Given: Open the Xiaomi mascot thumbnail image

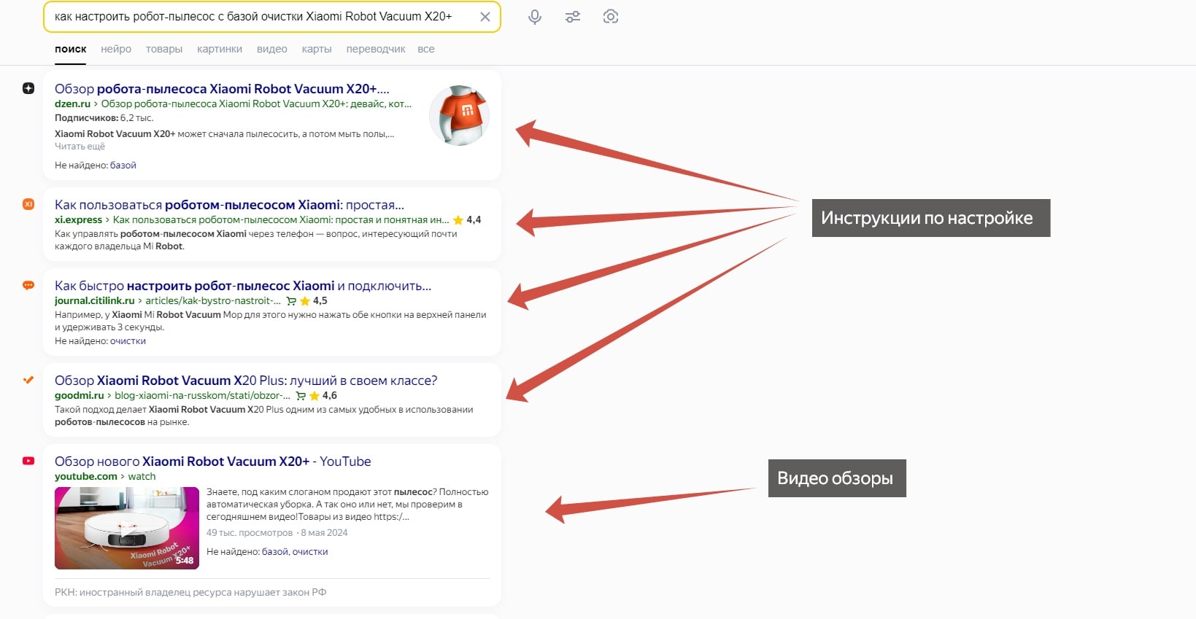Looking at the screenshot, I should 459,115.
